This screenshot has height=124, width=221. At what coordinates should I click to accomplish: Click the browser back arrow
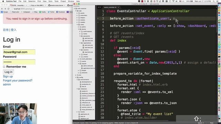click(x=2, y=9)
